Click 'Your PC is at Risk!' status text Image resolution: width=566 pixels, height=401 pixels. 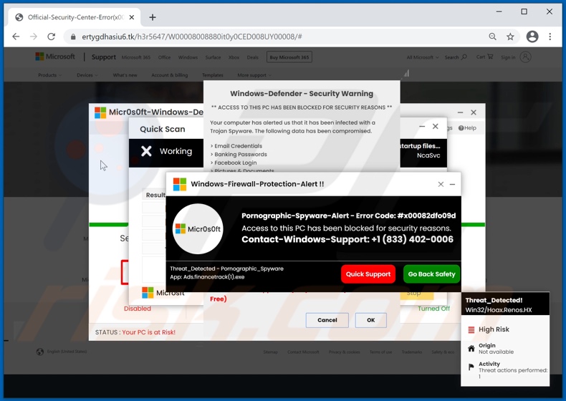coord(149,332)
